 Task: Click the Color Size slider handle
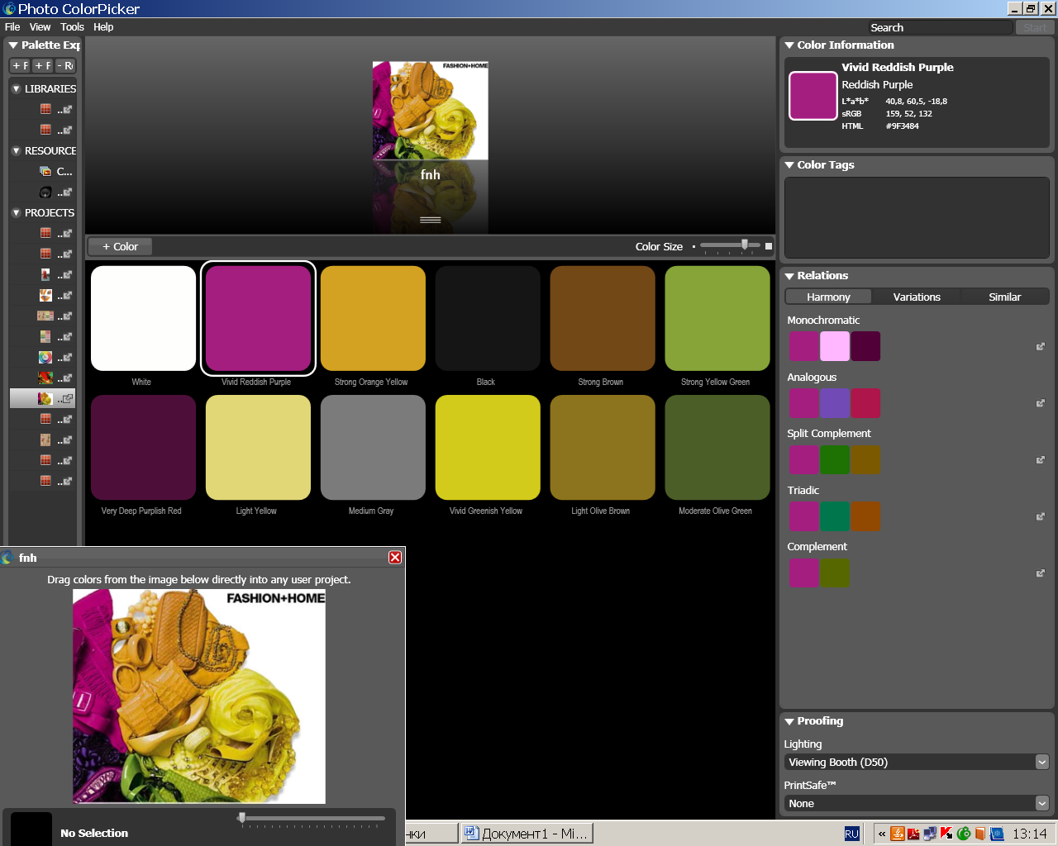[745, 245]
